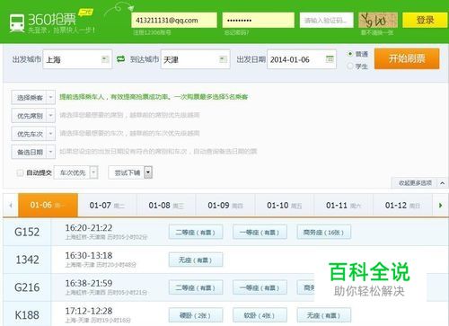Click the departure date 2014-01-06 field
This screenshot has width=449, height=326.
[x=302, y=59]
